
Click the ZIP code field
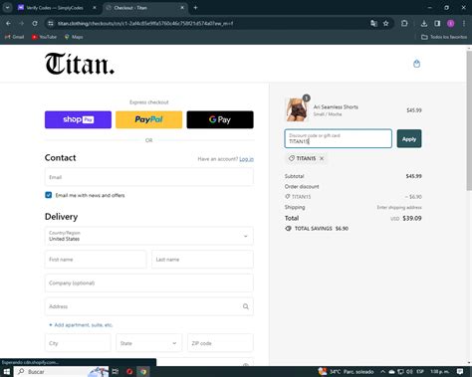(x=220, y=343)
